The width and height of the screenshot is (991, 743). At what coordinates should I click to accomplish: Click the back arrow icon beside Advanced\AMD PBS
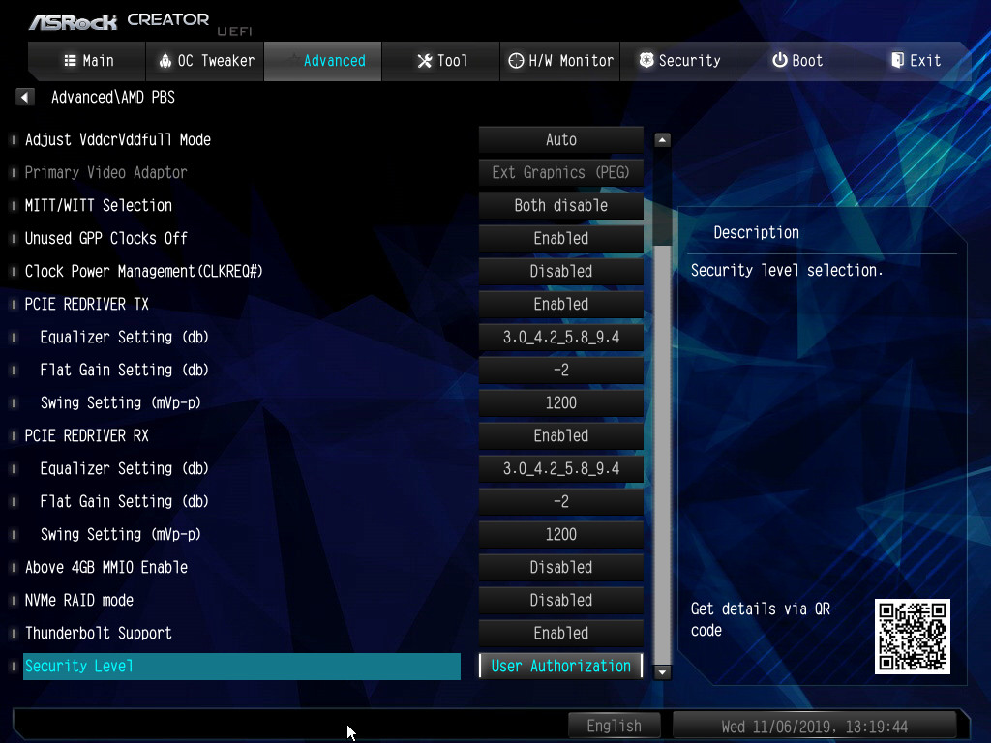tap(26, 97)
